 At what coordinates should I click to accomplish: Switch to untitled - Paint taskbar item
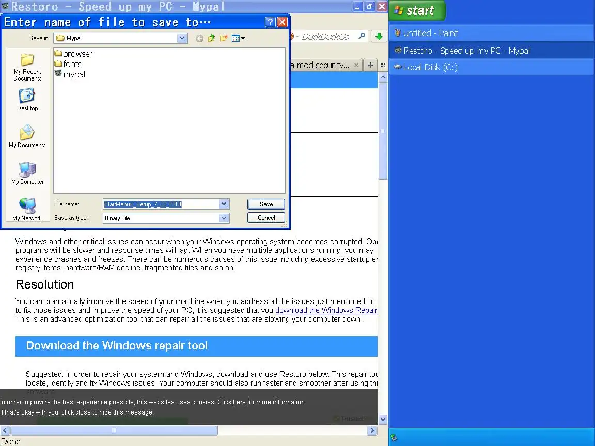[x=491, y=34]
